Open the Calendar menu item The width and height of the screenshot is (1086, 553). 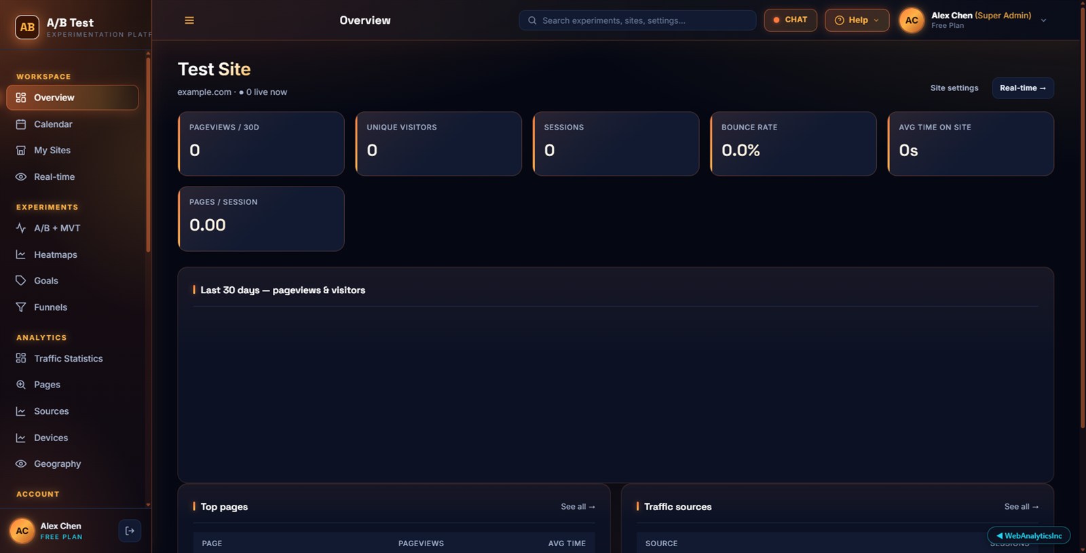pos(73,124)
